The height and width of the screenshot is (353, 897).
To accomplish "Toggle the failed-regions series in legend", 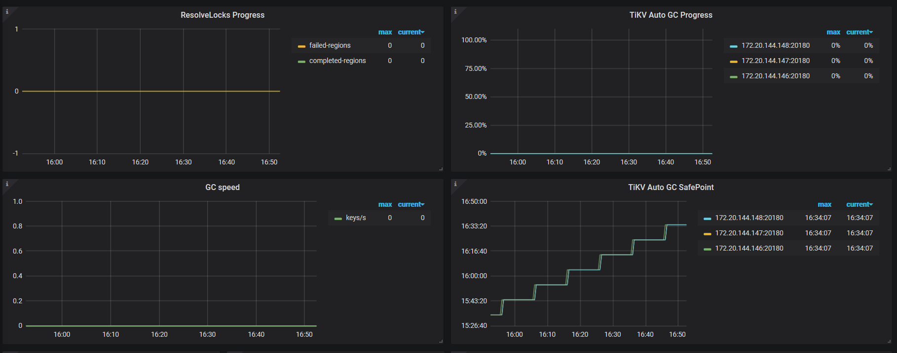I will [x=330, y=45].
